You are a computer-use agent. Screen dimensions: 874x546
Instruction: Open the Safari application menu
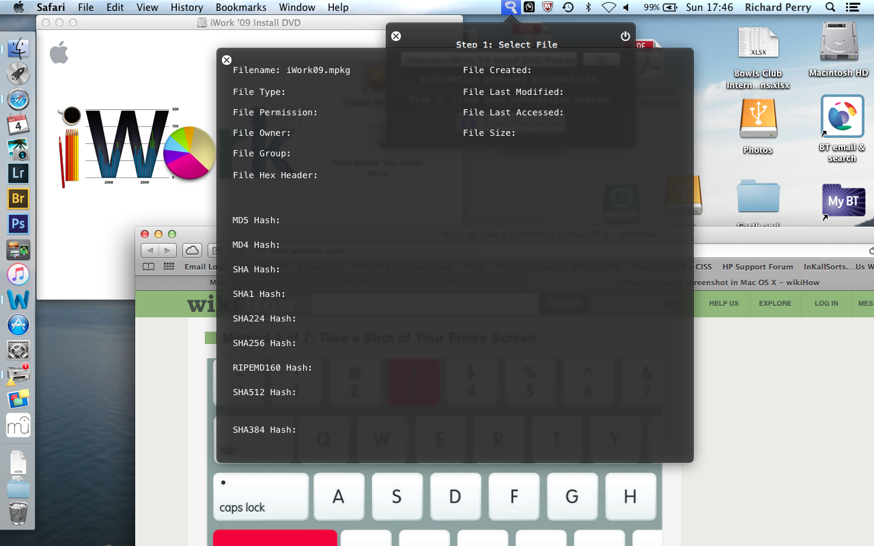click(51, 8)
